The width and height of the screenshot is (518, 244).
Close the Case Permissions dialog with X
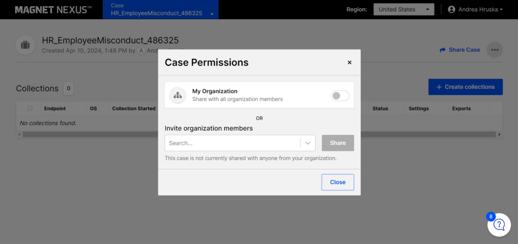[350, 62]
